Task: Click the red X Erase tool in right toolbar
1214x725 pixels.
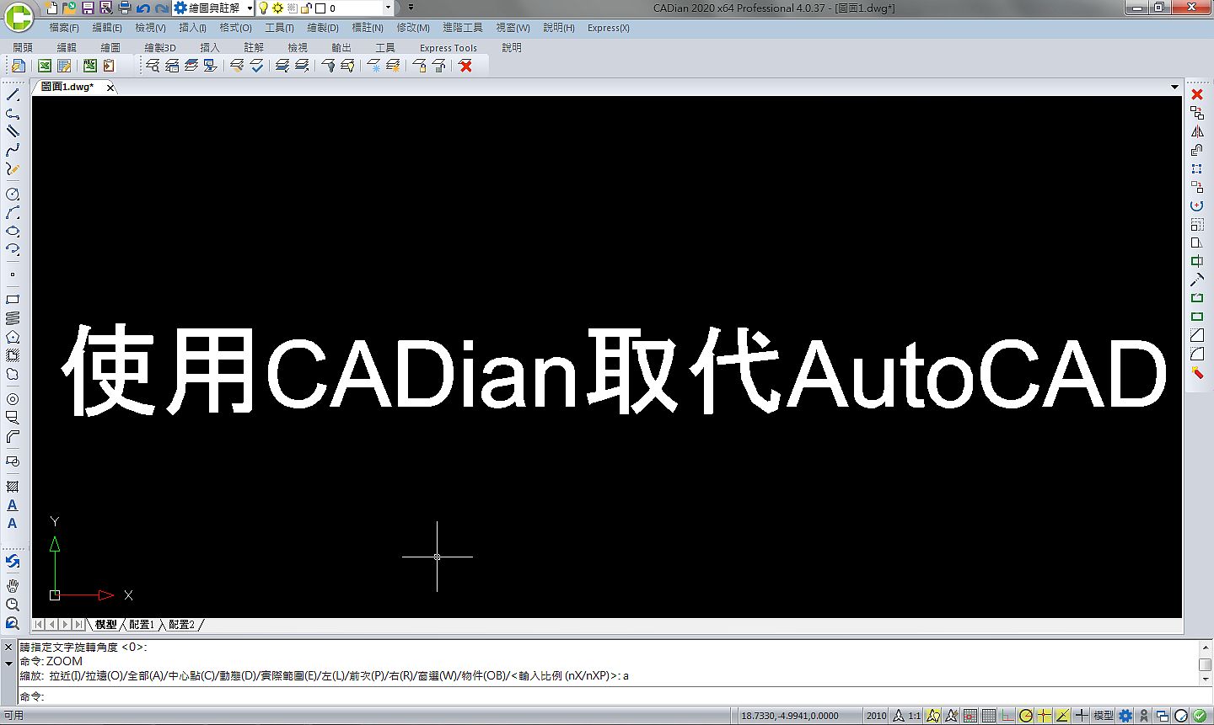Action: 1197,94
